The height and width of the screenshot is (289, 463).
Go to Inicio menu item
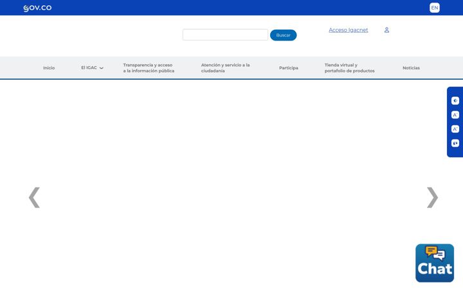pos(49,68)
